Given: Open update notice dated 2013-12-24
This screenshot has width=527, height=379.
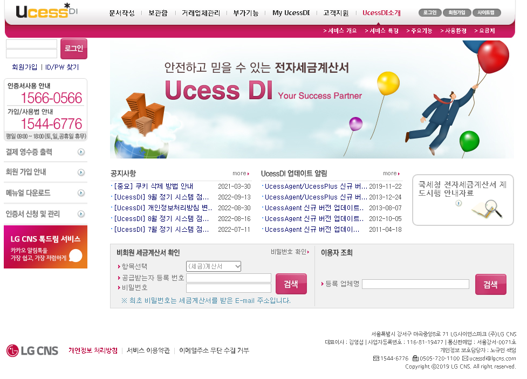Looking at the screenshot, I should click(x=316, y=197).
